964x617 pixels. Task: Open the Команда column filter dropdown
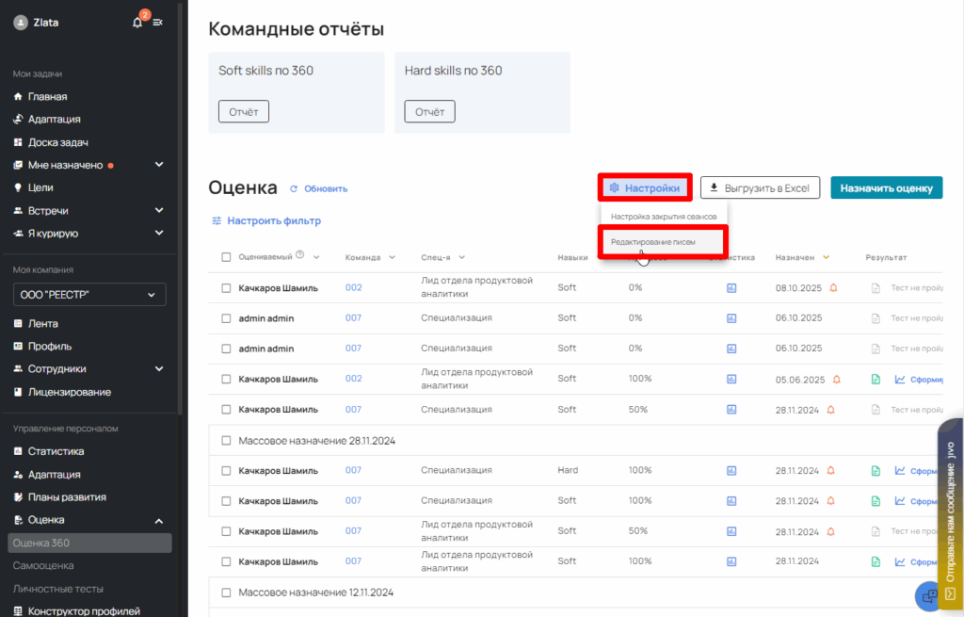pos(391,257)
